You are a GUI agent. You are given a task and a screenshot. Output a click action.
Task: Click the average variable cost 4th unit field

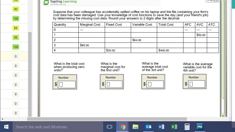(x=197, y=84)
